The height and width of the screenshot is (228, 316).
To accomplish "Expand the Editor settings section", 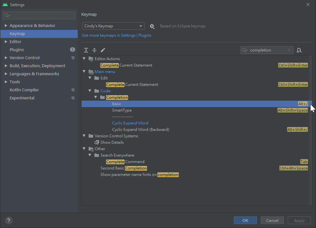I will point(6,41).
